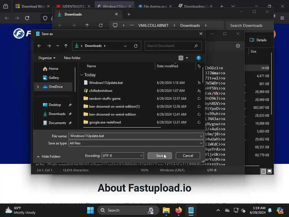Screen dimensions: 289x217
Task: Switch File Explorer to large thumbnails view icon
Action: point(270,172)
